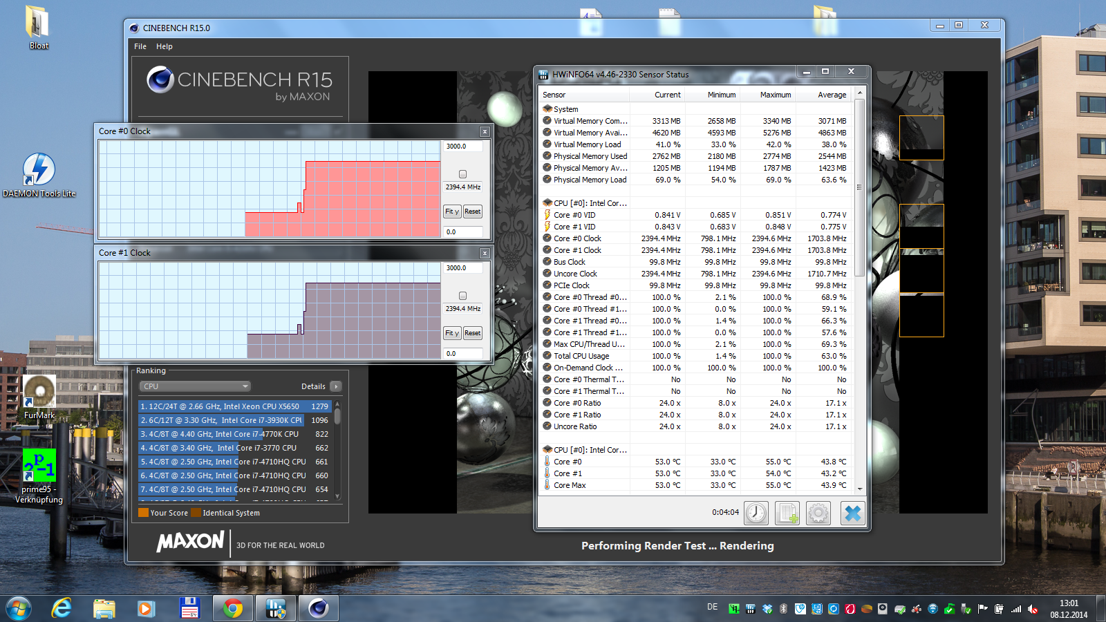The width and height of the screenshot is (1106, 622).
Task: Open the File menu in Cinebench
Action: [140, 46]
